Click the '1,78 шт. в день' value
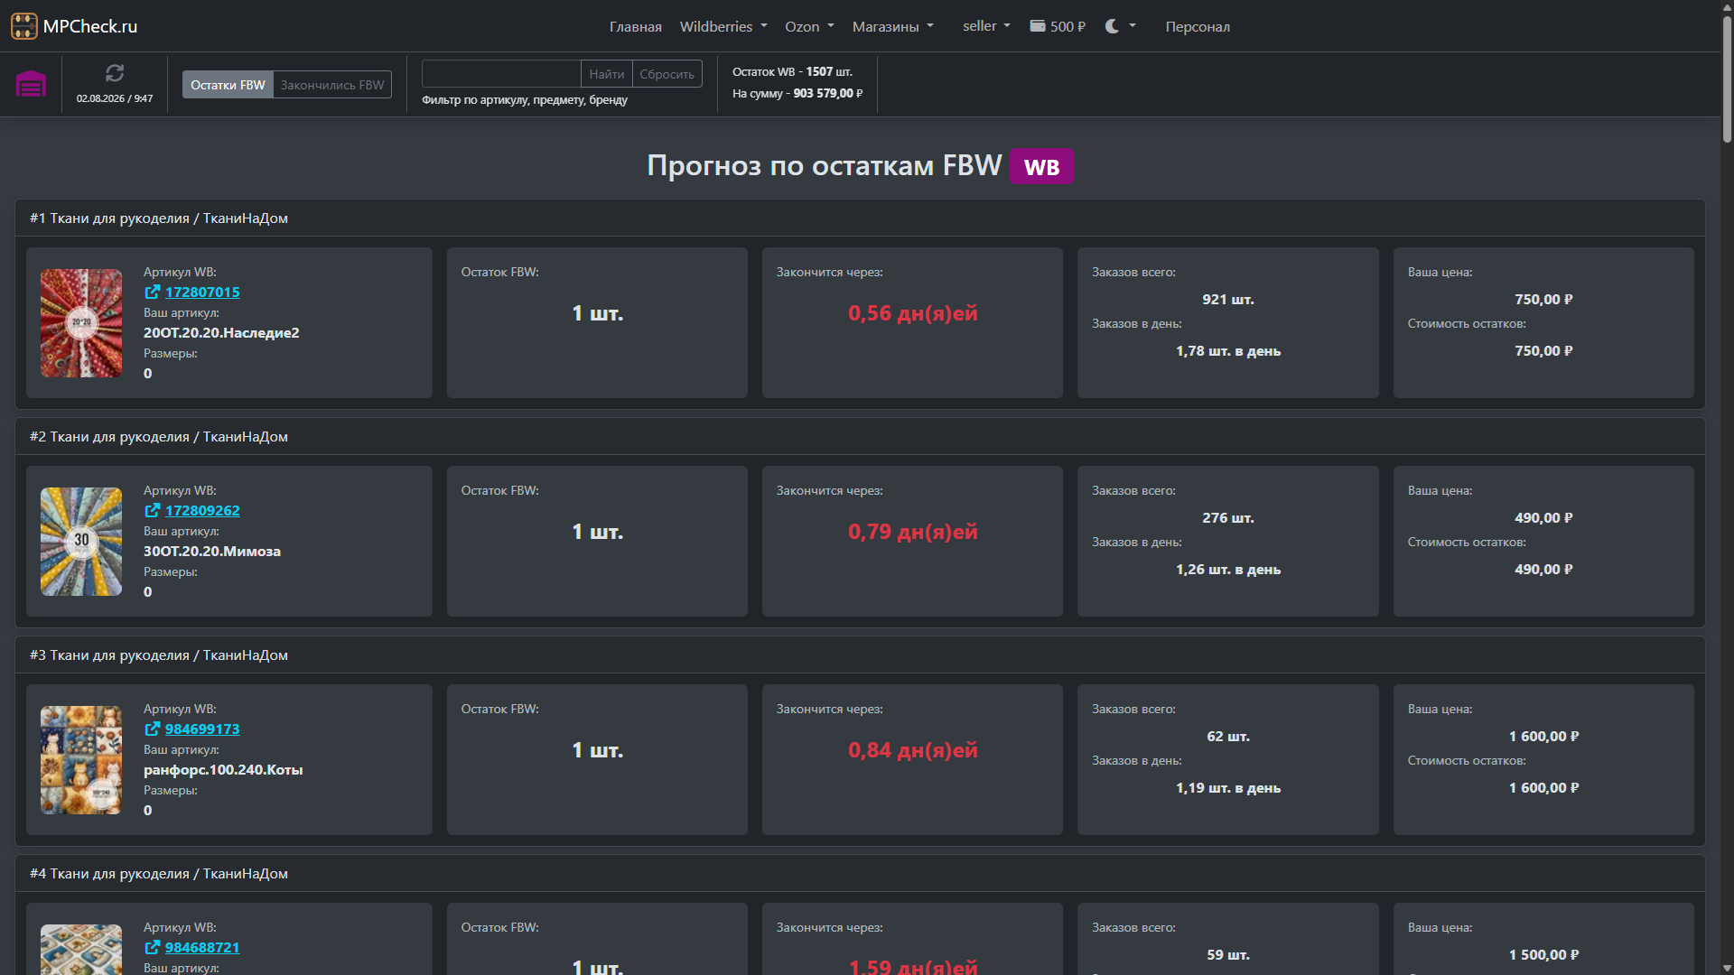The image size is (1734, 975). pos(1228,350)
